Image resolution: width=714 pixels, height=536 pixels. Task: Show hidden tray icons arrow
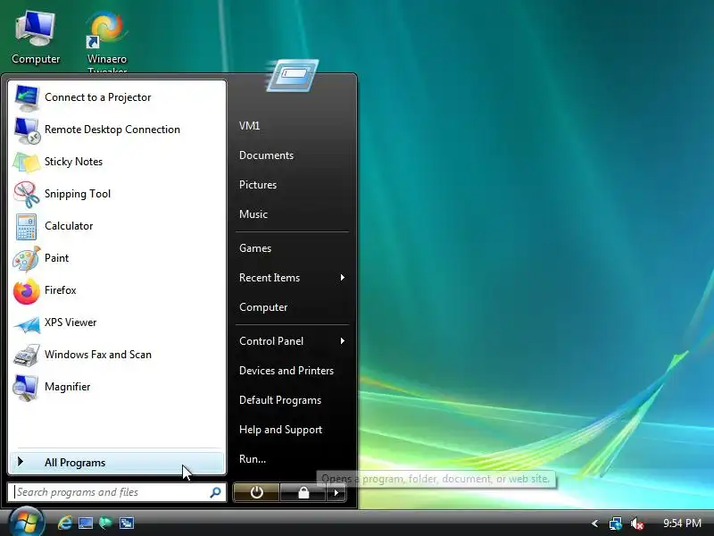point(594,523)
